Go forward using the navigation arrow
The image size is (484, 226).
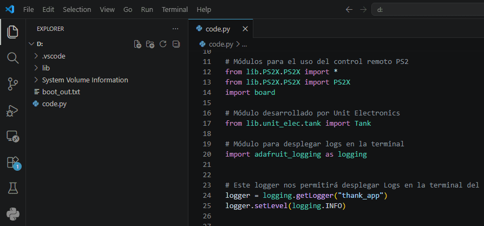click(x=363, y=10)
